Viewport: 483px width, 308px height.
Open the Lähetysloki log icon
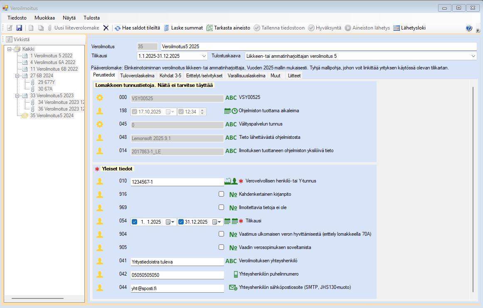397,28
